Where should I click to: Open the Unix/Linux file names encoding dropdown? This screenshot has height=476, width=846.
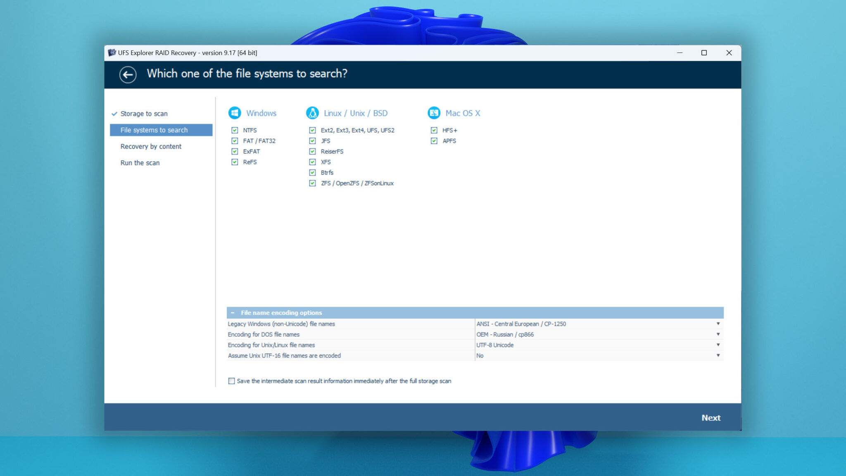[x=718, y=345]
